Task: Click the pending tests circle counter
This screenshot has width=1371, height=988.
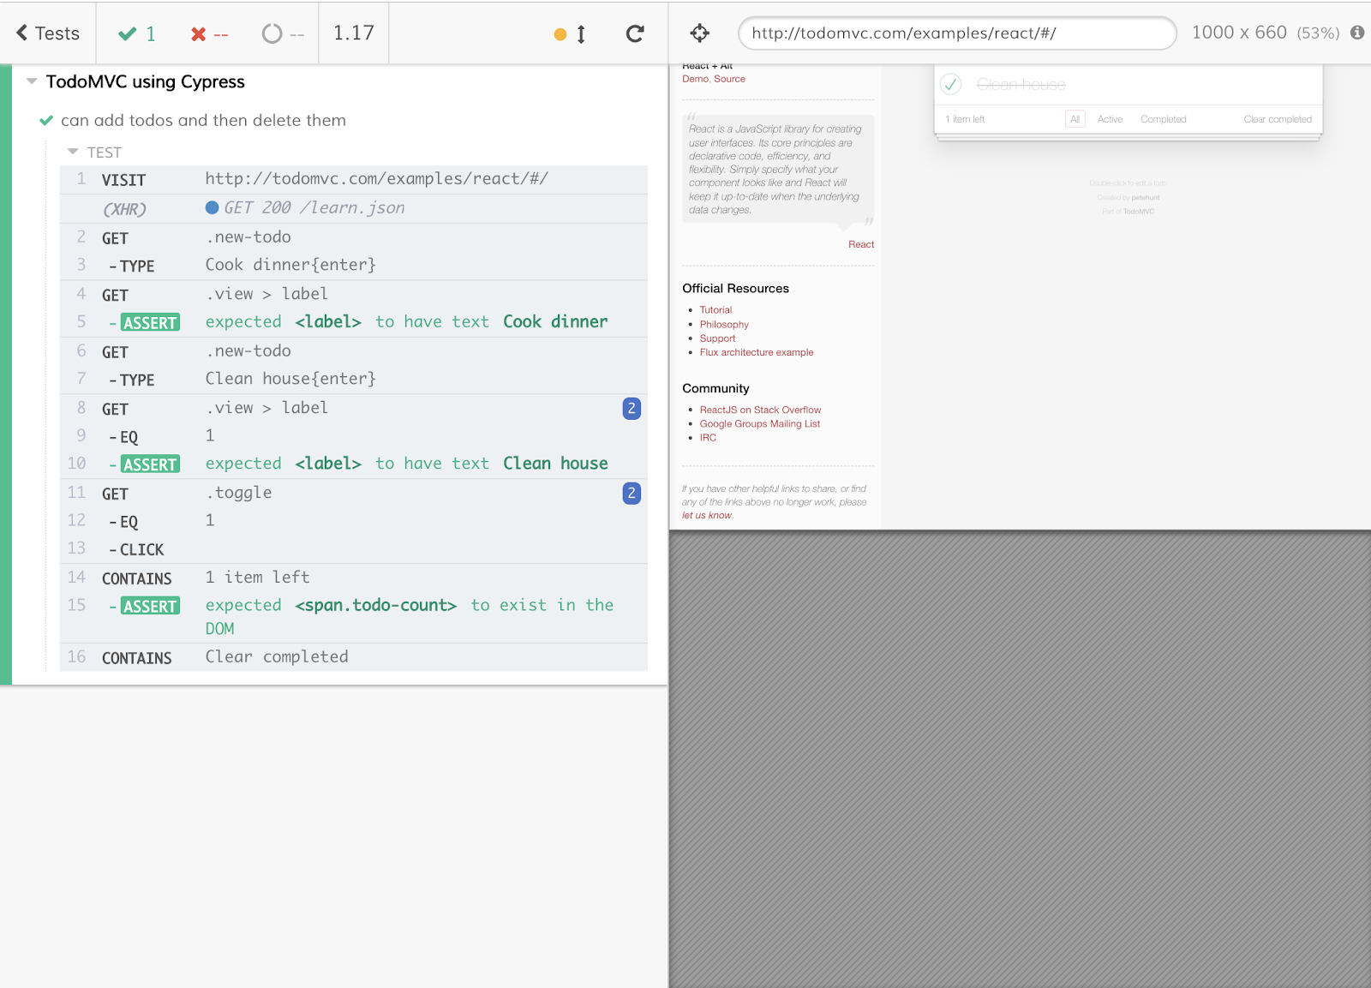Action: pos(283,33)
